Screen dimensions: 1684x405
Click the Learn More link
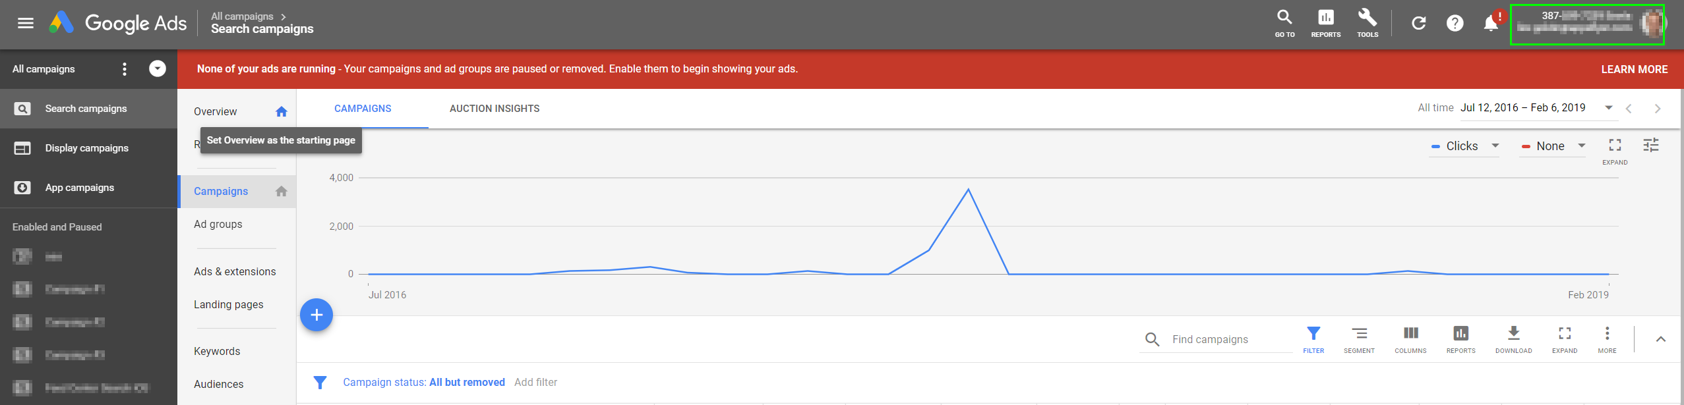[x=1634, y=69]
